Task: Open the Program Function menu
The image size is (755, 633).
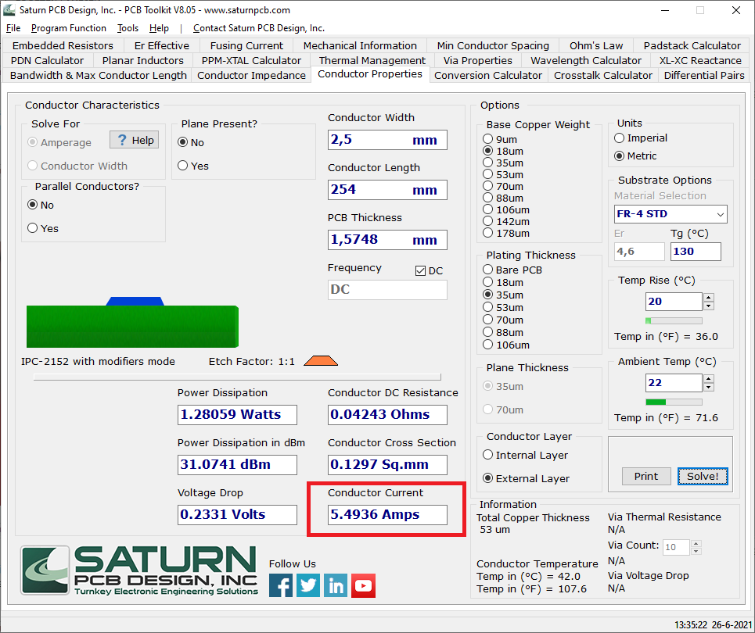Action: pos(68,28)
